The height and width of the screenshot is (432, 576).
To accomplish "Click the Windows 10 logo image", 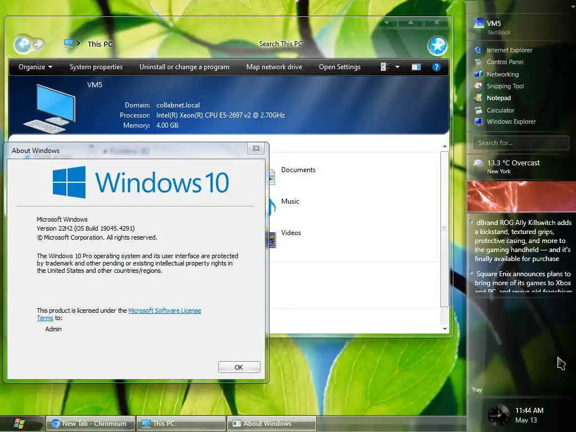I will click(x=141, y=182).
